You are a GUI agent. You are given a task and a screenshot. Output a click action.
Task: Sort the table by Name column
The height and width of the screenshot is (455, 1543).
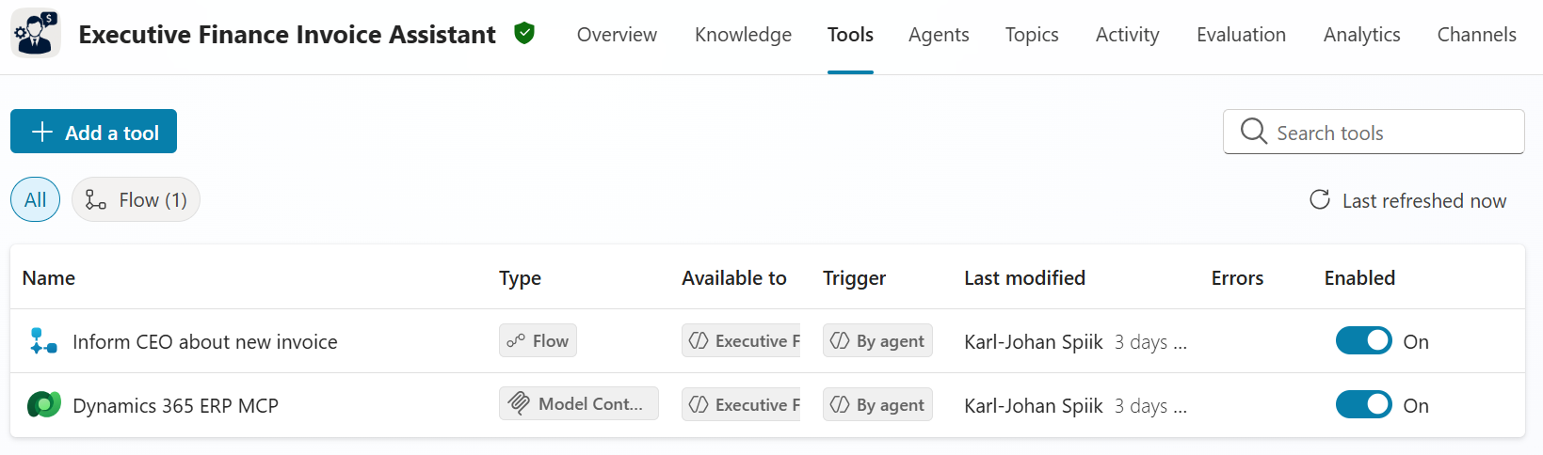pyautogui.click(x=49, y=278)
